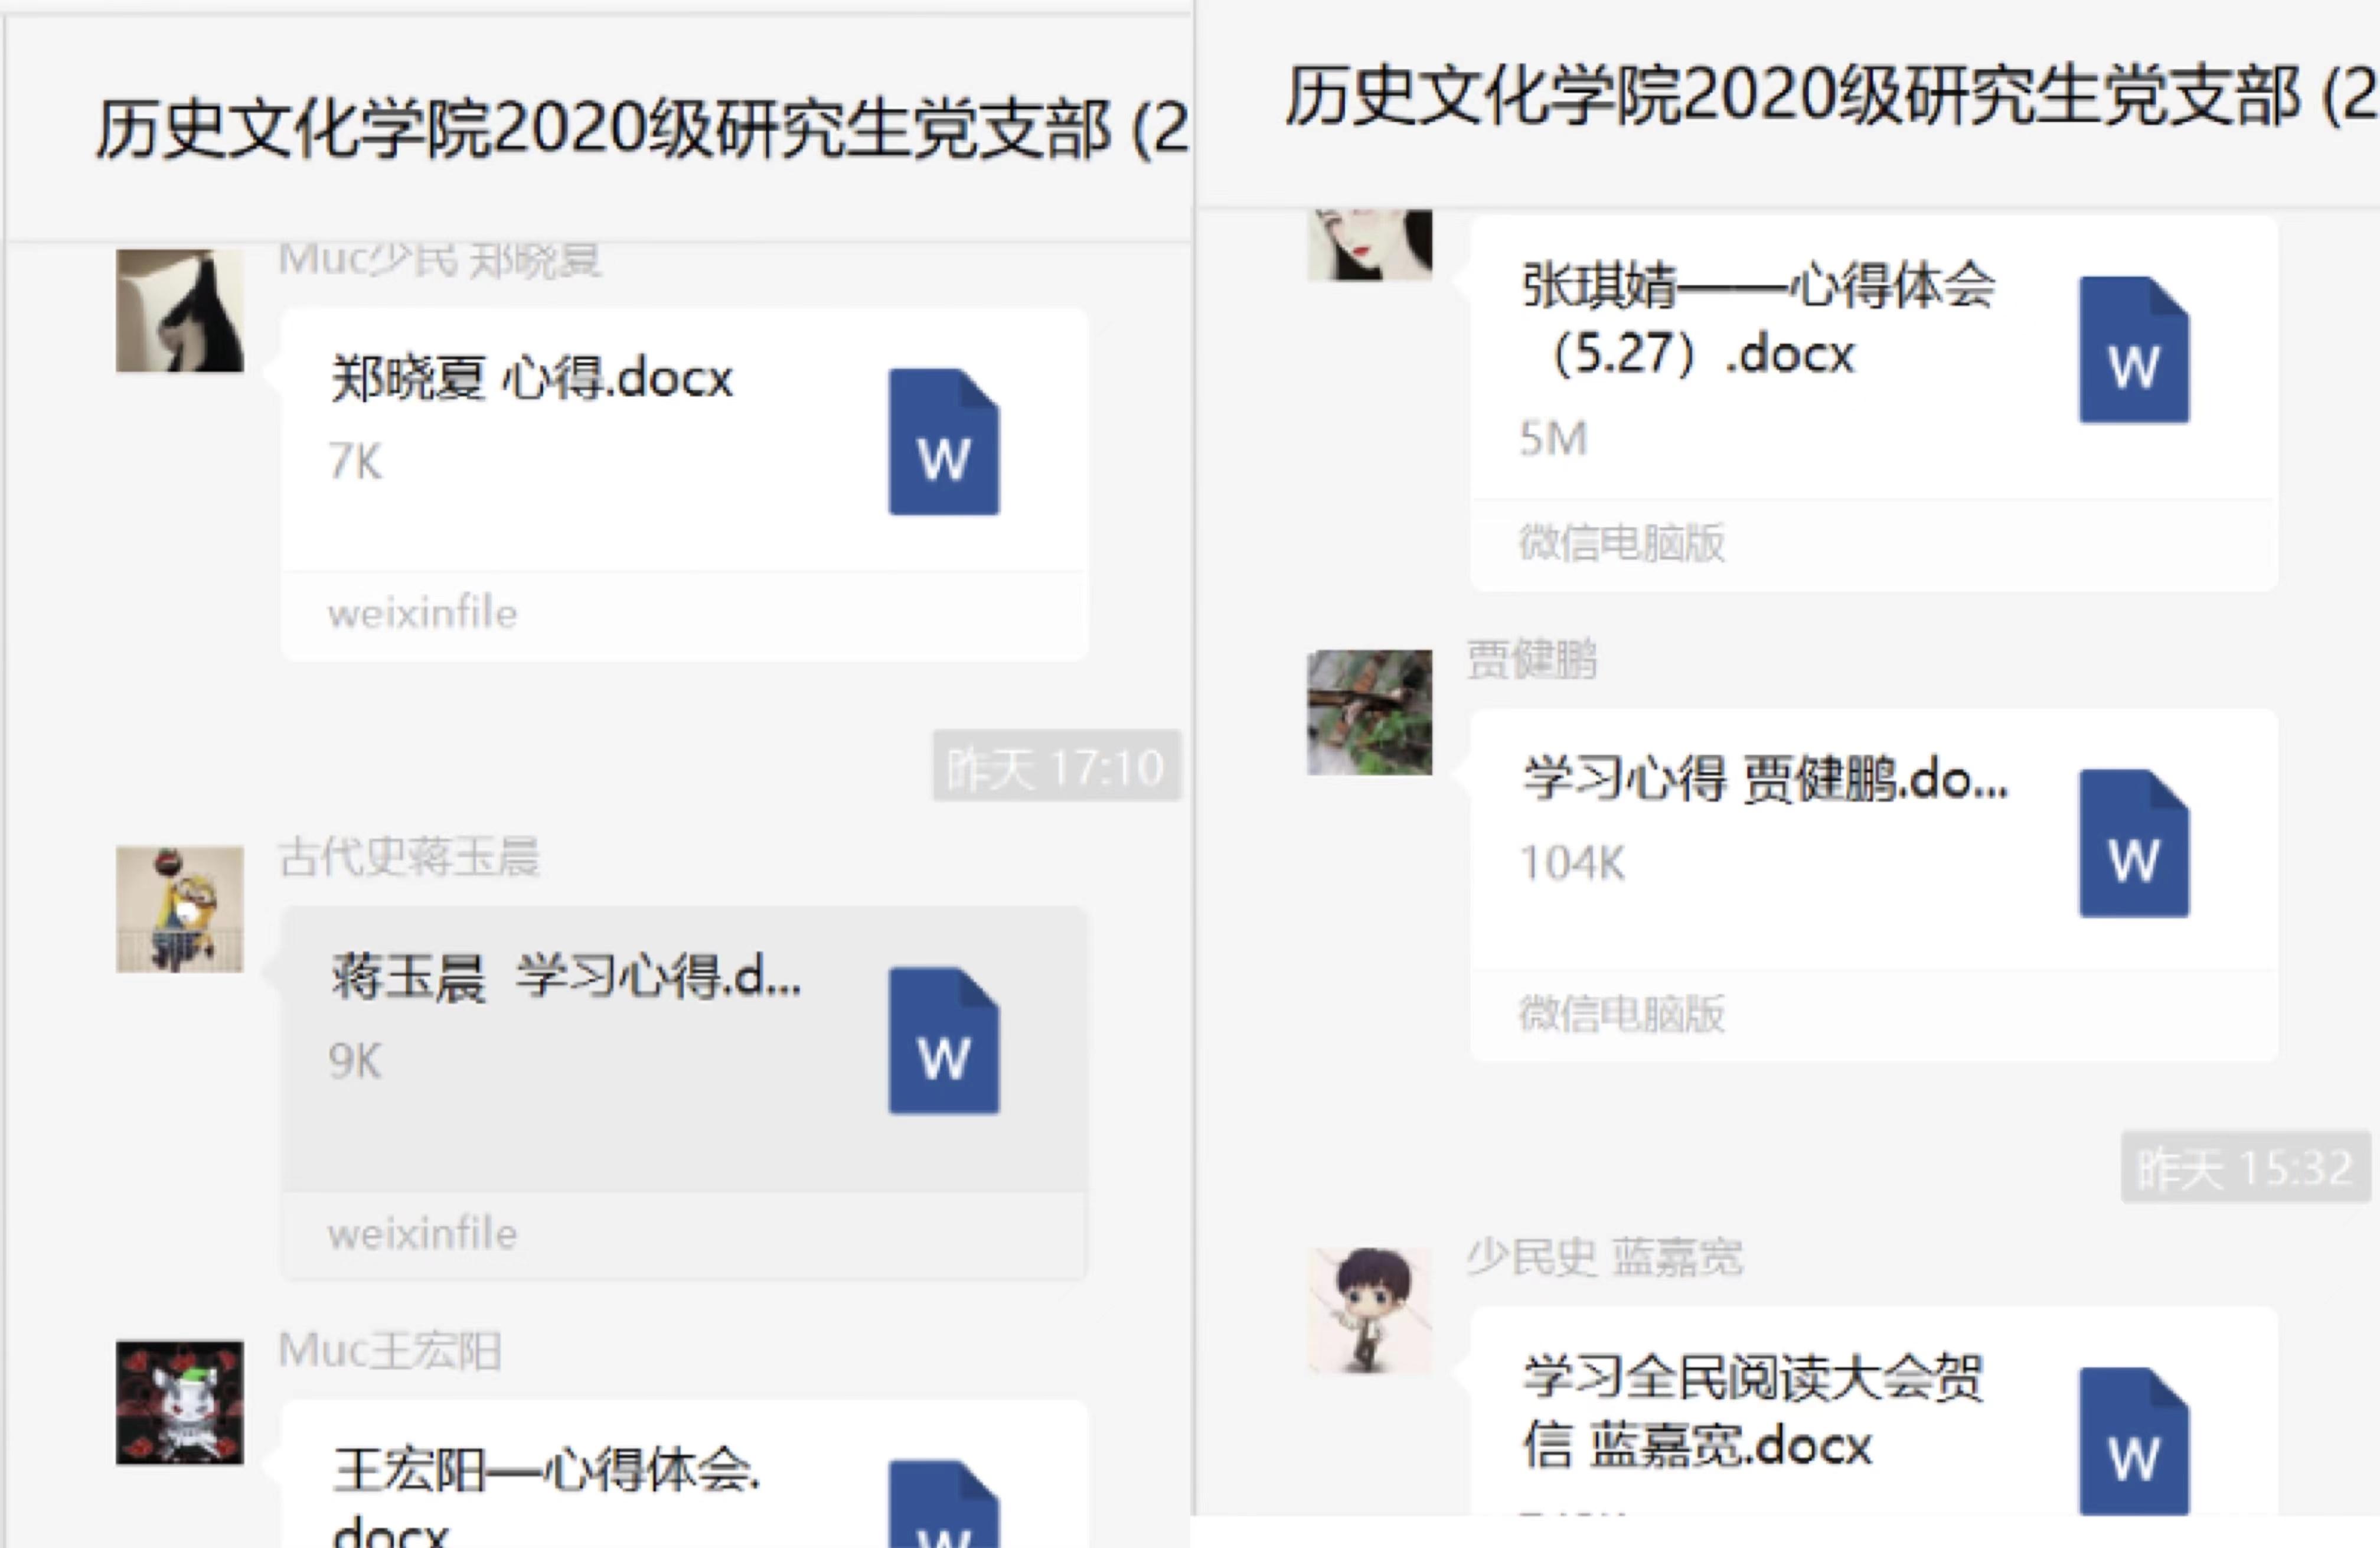Screen dimensions: 2380x1548
Task: Open Word icon of 蓝嘉宽.docx file
Action: 2133,1441
